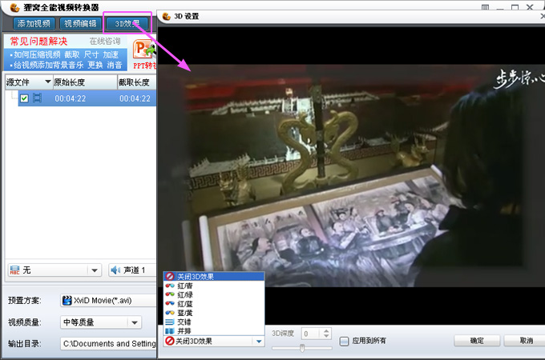Viewport: 545px width, 360px height.
Task: Open the 如何压缩视频 help link
Action: (37, 54)
